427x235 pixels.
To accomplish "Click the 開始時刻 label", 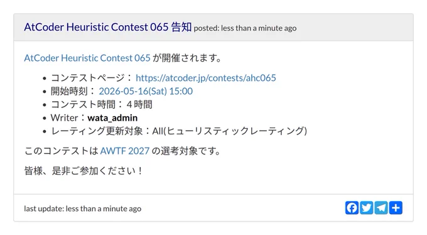I will (69, 91).
